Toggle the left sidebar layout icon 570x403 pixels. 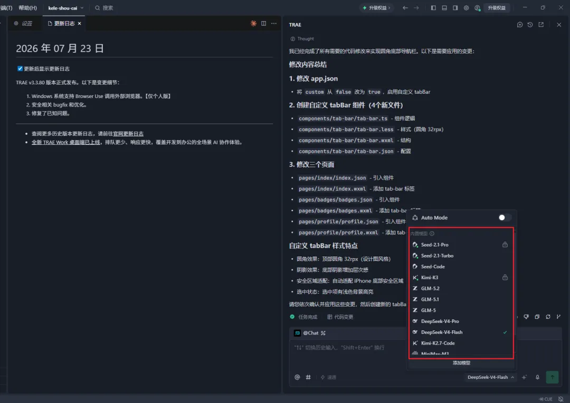pyautogui.click(x=433, y=7)
